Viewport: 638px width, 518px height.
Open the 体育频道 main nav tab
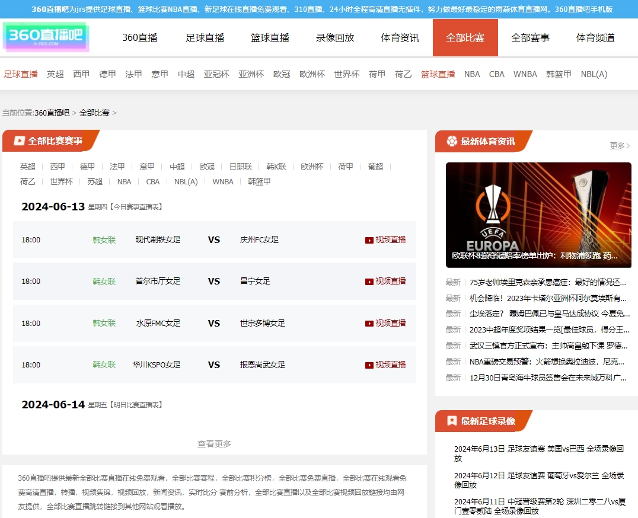tap(595, 38)
